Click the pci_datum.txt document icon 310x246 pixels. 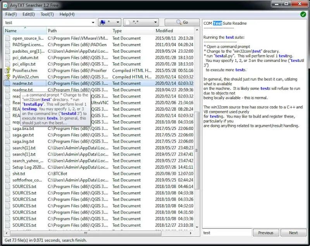point(7,58)
